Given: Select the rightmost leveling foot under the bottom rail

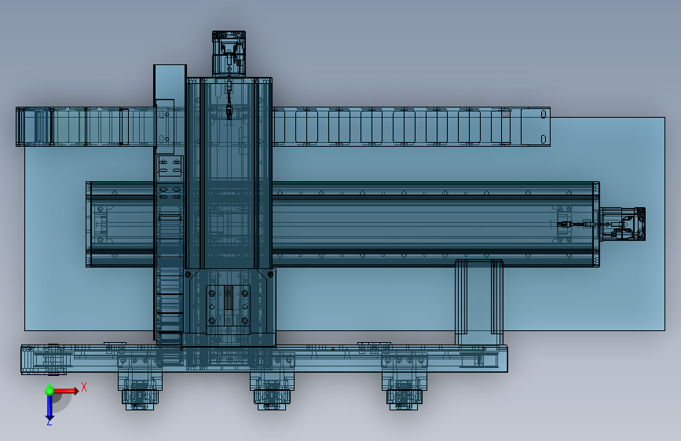Looking at the screenshot, I should (x=404, y=391).
